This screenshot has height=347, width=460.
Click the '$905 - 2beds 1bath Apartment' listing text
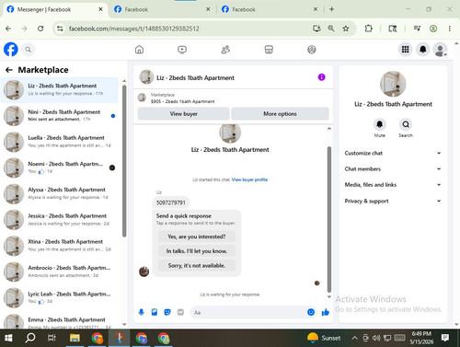coord(183,101)
